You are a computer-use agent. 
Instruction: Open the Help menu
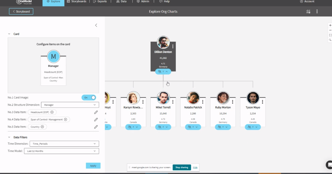tap(164, 1)
